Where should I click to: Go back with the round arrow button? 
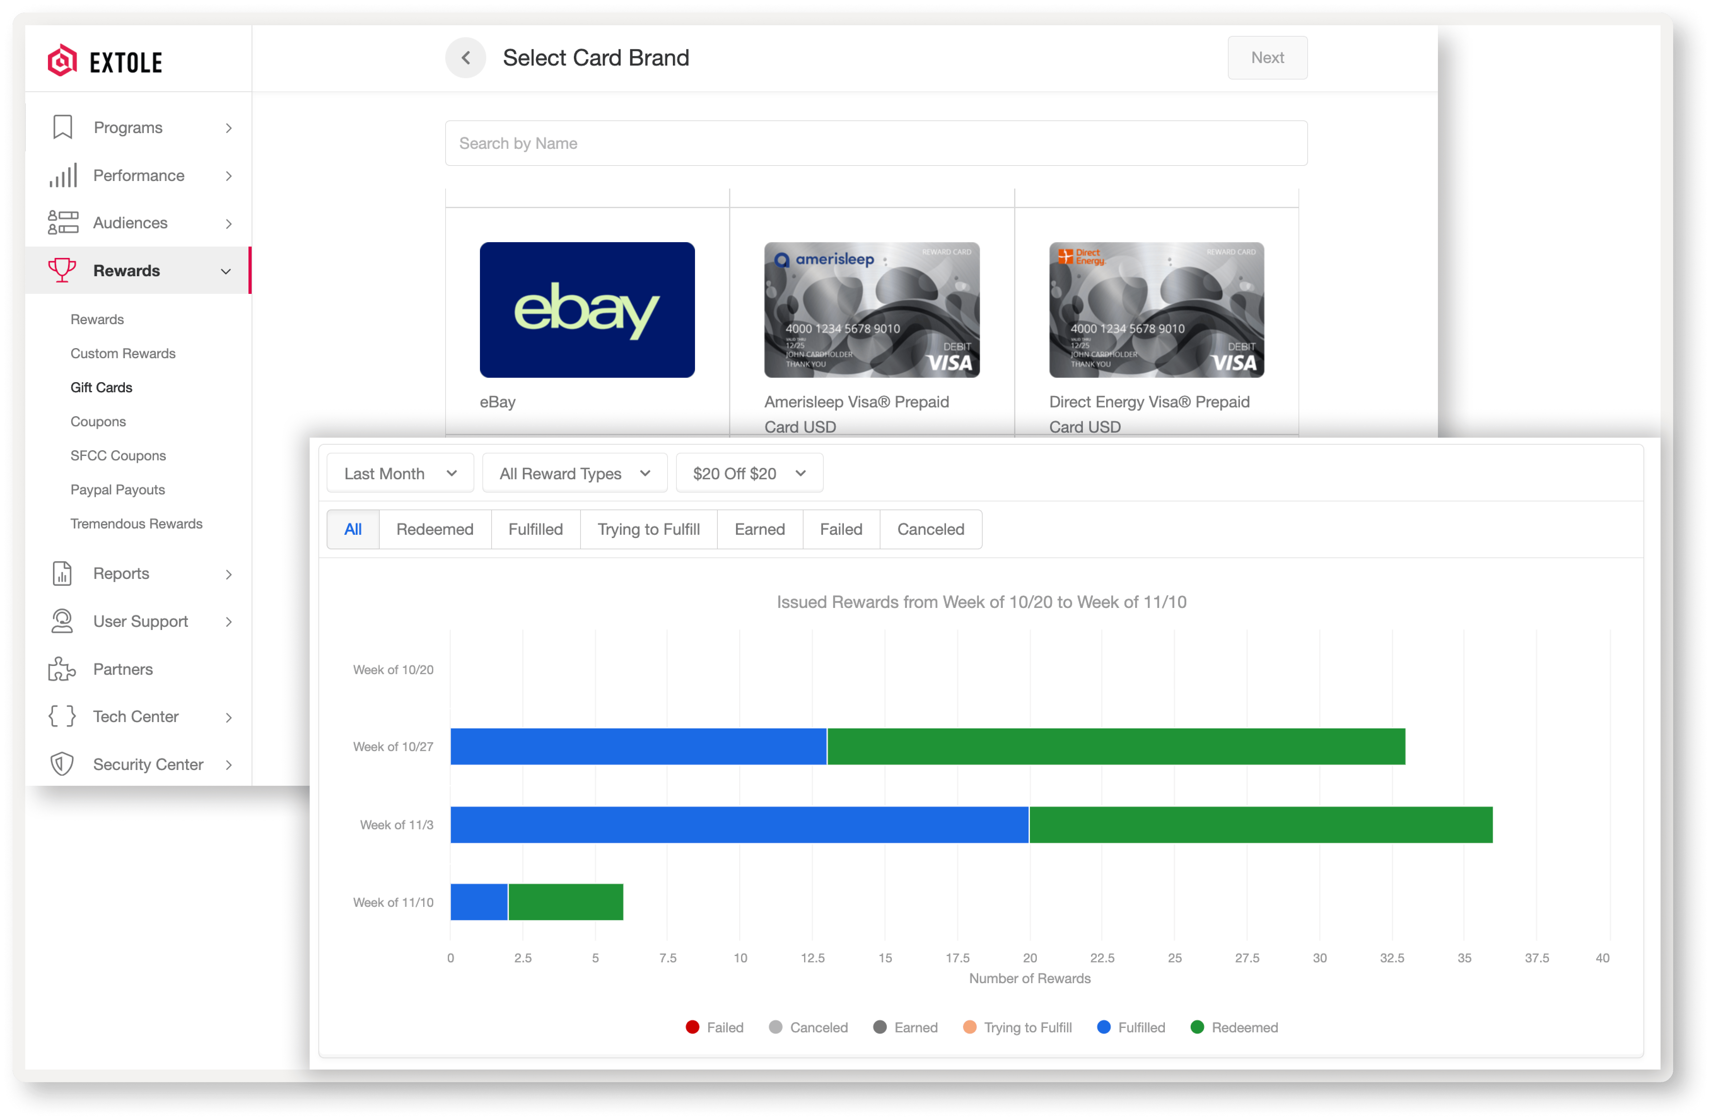465,57
